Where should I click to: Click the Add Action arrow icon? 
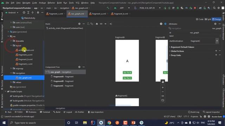[x=105, y=24]
